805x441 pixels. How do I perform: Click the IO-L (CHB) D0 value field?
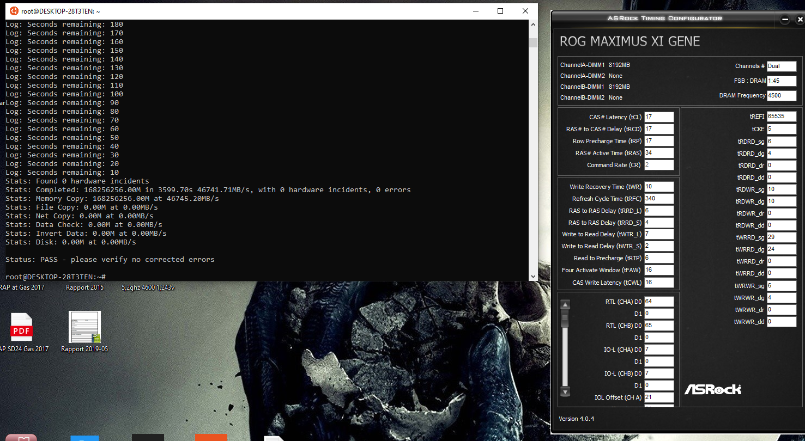coord(659,373)
